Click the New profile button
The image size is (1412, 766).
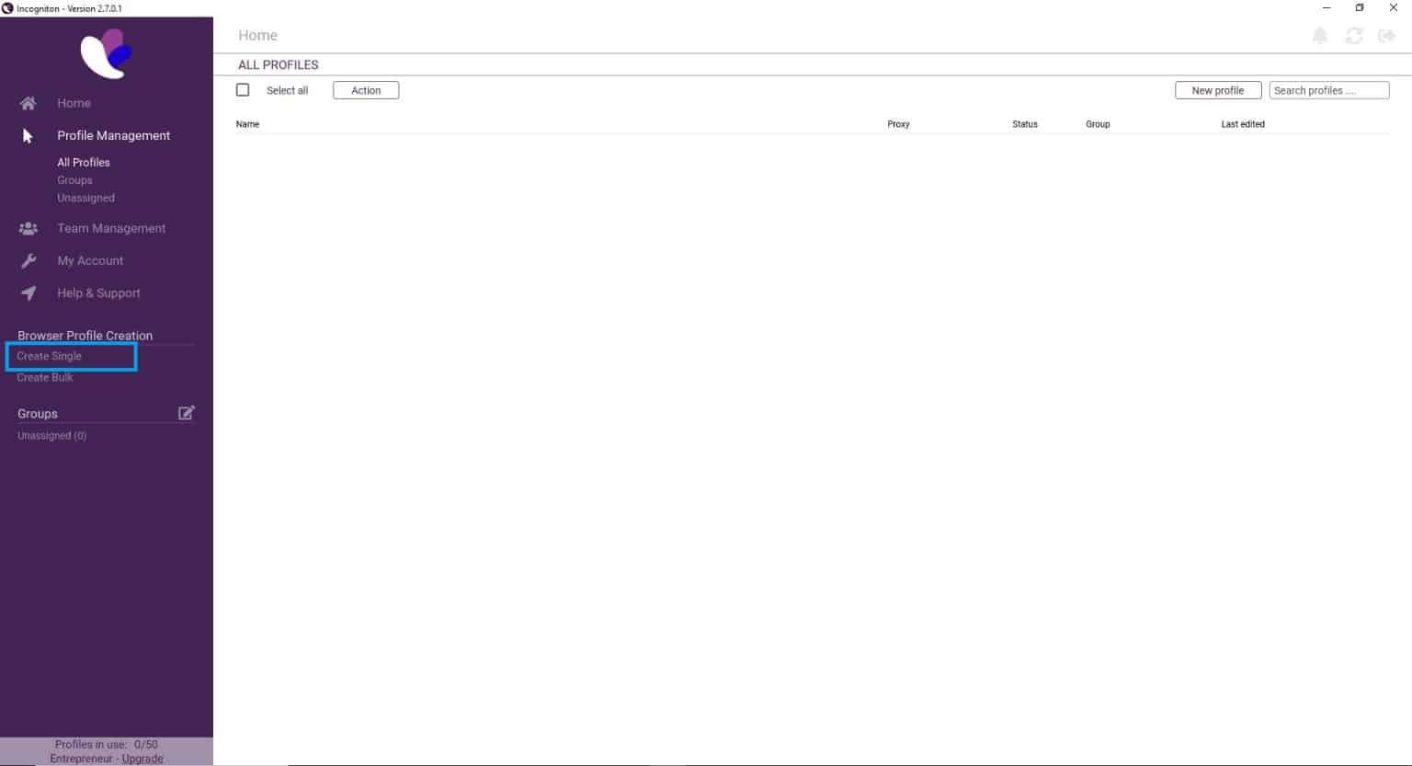point(1217,89)
